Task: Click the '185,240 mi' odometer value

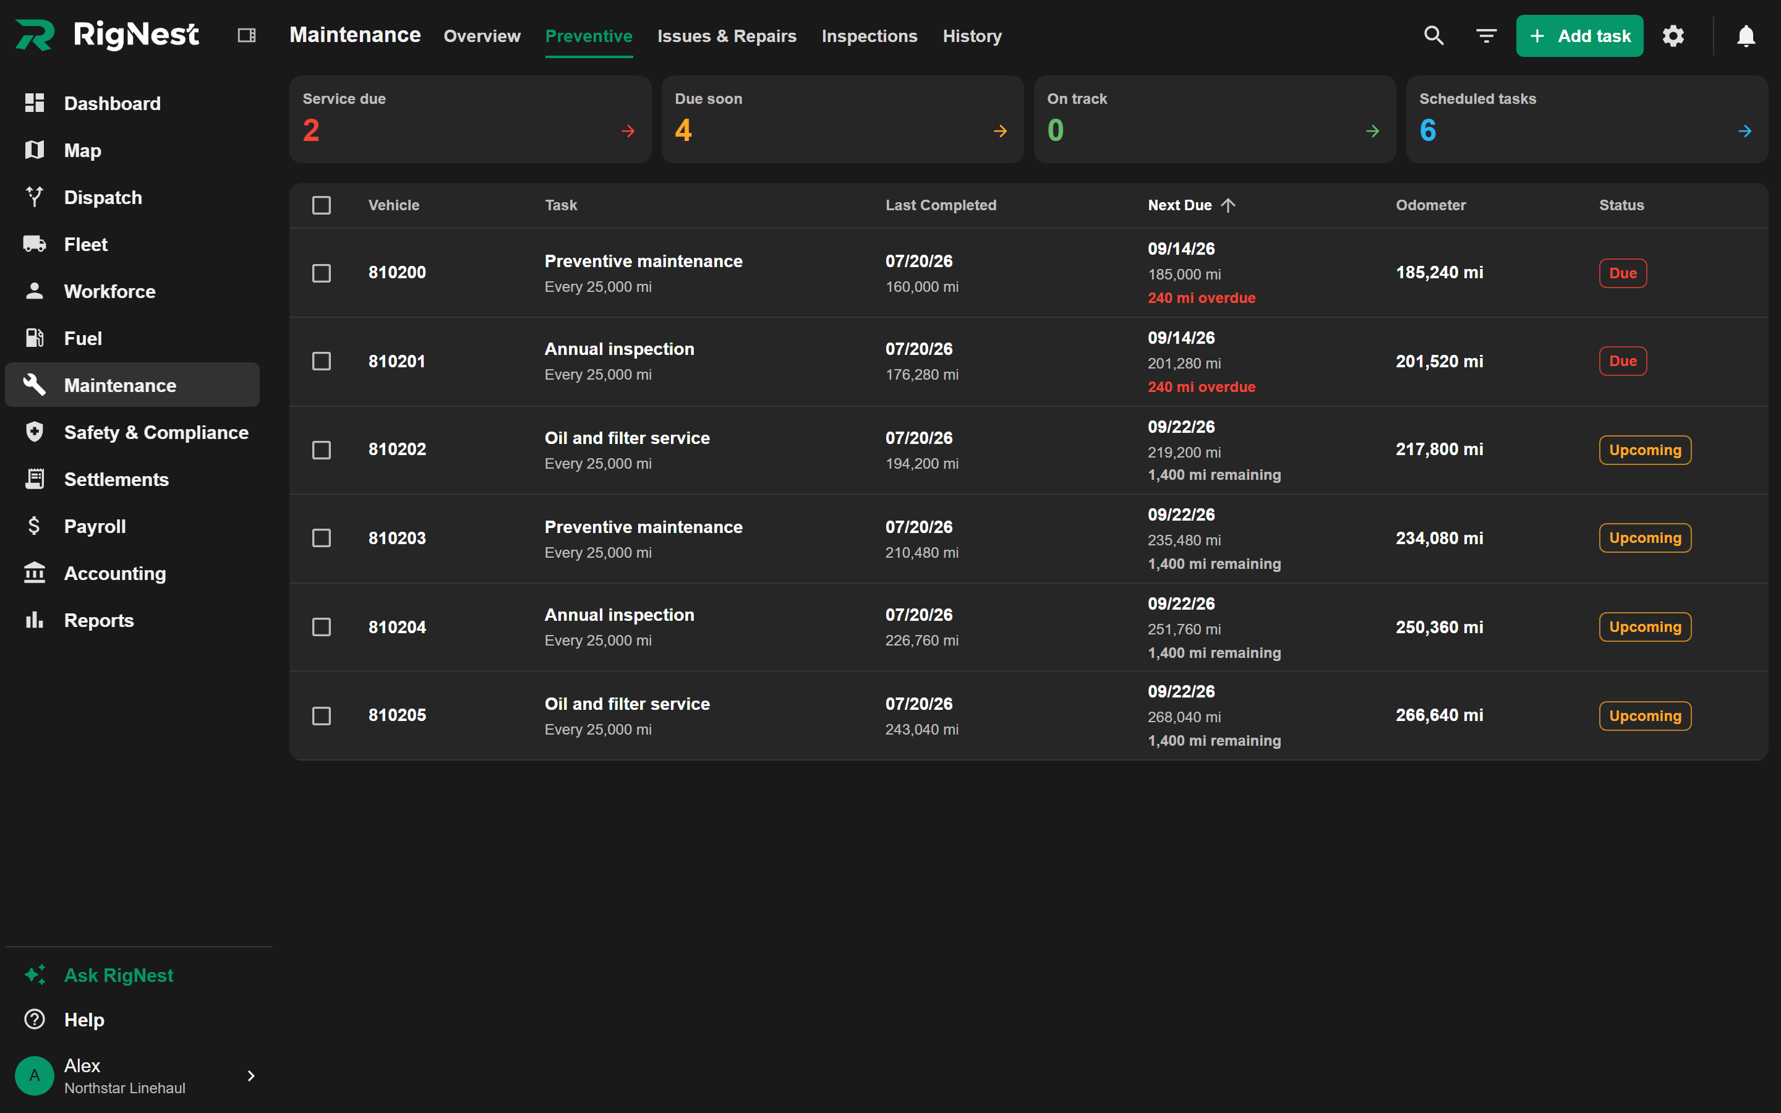Action: [1440, 272]
